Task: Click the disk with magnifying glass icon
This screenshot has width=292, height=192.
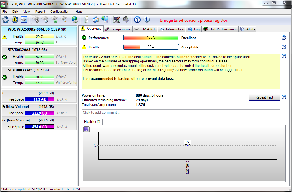Action: tap(63, 20)
